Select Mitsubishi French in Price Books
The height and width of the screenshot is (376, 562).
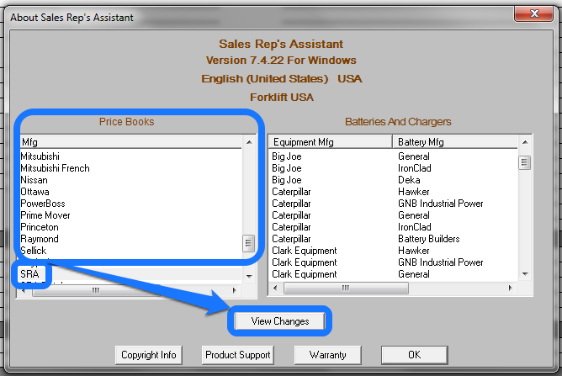55,168
